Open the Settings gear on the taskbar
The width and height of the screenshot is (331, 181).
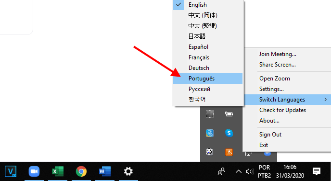tap(128, 171)
